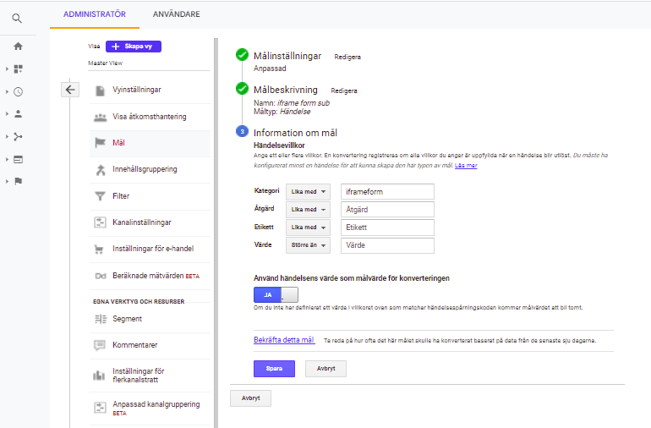Image resolution: width=651 pixels, height=428 pixels.
Task: Open the Audience person icon
Action: pos(18,113)
